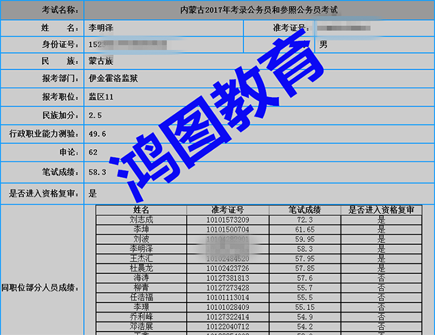Click the 笔试成绩 column header in score table
Image resolution: width=435 pixels, height=335 pixels.
pos(304,210)
